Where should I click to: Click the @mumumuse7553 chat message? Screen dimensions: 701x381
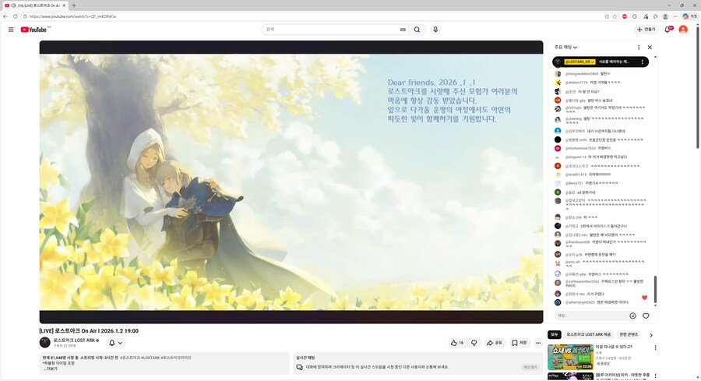[x=601, y=148]
